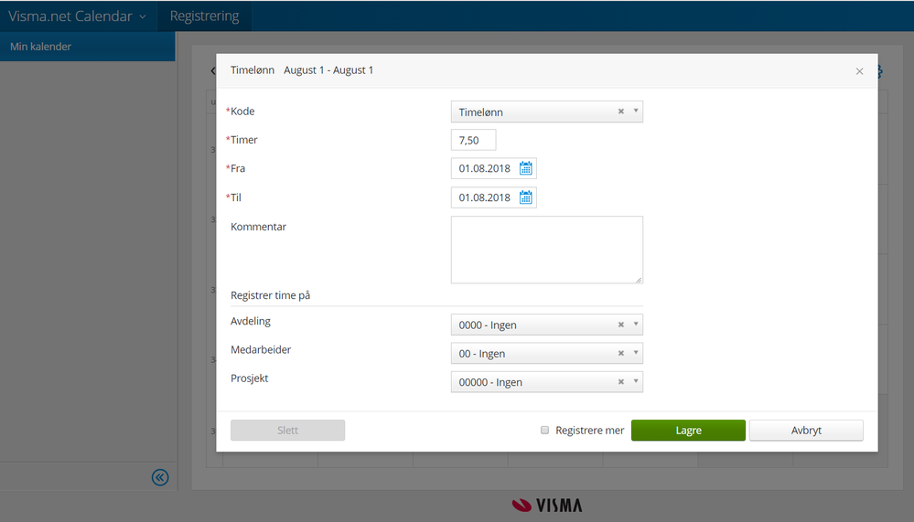Save the entry with Lagre

point(688,431)
